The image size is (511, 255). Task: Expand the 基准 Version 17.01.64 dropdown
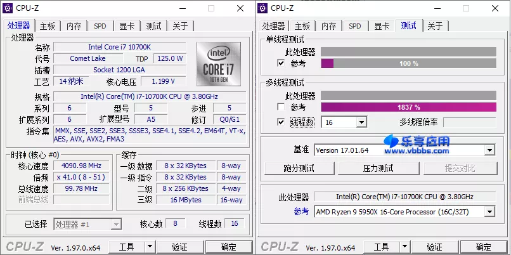pyautogui.click(x=489, y=150)
